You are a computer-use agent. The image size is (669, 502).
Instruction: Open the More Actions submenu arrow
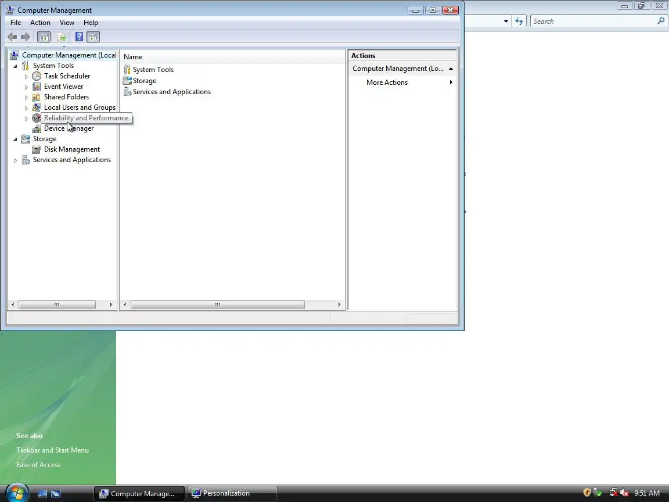pyautogui.click(x=451, y=83)
